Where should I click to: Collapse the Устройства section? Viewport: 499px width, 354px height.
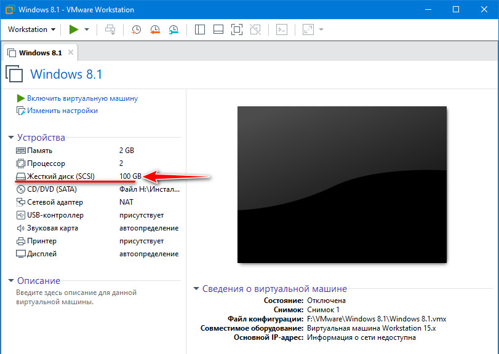(x=11, y=138)
